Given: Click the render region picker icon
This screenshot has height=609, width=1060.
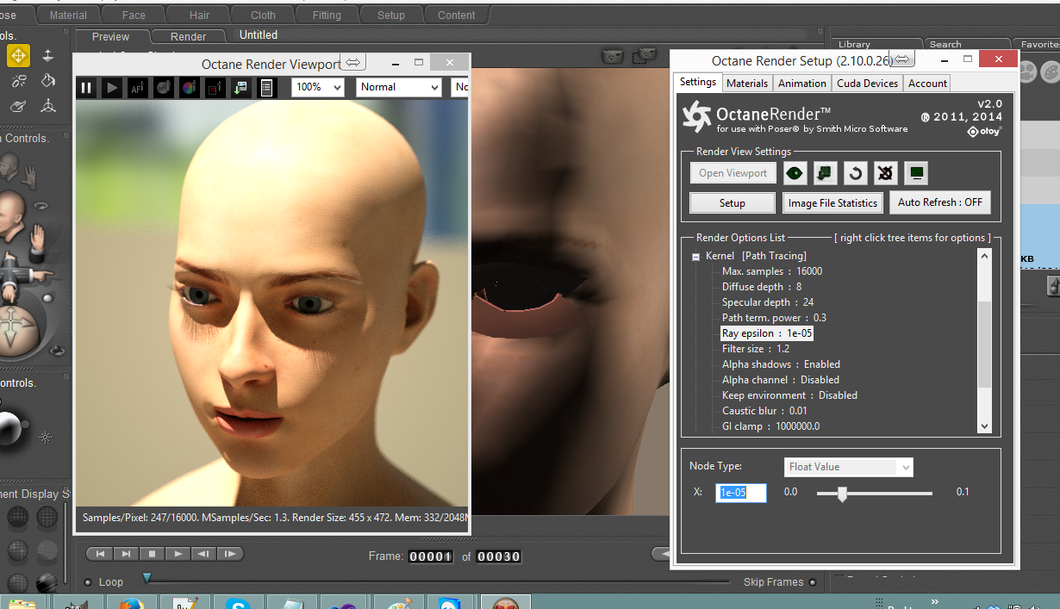Looking at the screenshot, I should coord(215,87).
